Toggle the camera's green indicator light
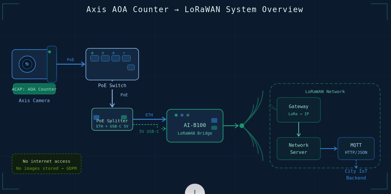 click(50, 51)
